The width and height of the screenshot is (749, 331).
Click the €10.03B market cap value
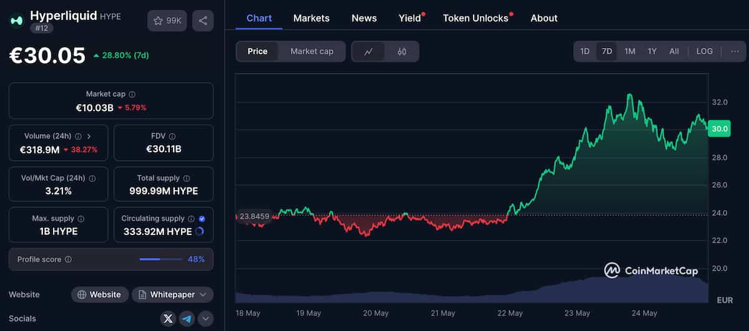[x=95, y=107]
